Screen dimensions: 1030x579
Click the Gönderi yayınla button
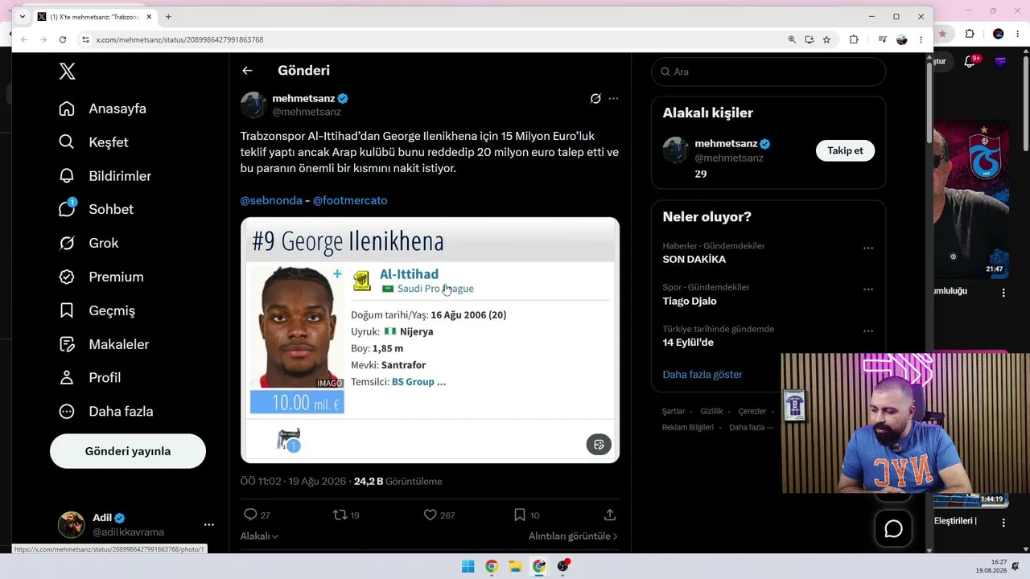[x=128, y=451]
